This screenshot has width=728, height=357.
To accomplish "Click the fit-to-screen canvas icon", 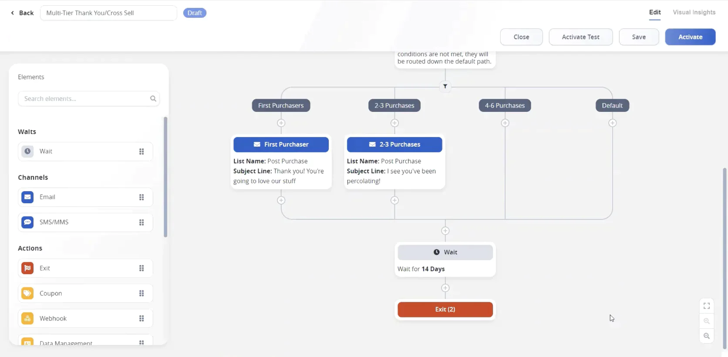I will pyautogui.click(x=707, y=306).
